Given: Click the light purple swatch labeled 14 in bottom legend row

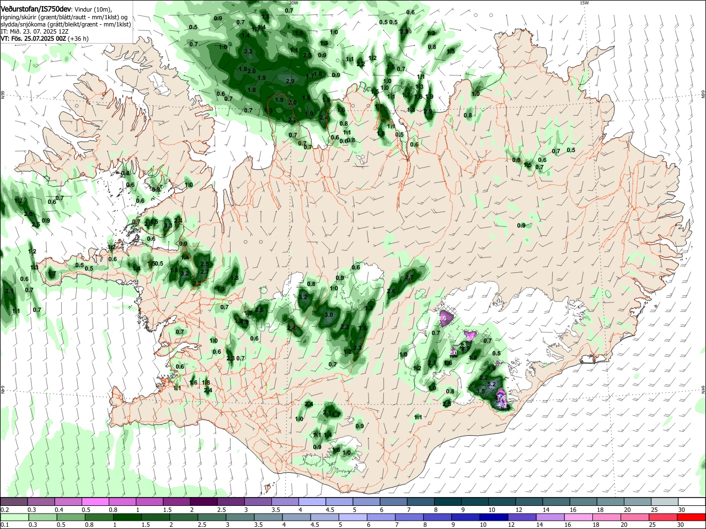Looking at the screenshot, I should pos(549,517).
